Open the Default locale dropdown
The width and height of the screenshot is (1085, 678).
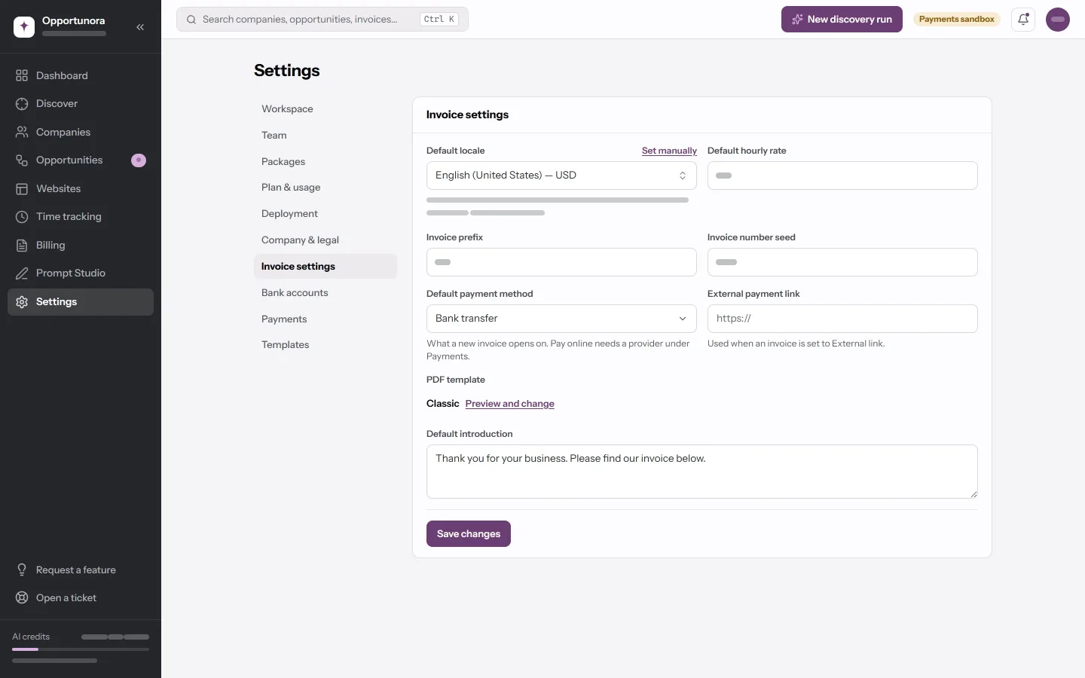pos(561,176)
